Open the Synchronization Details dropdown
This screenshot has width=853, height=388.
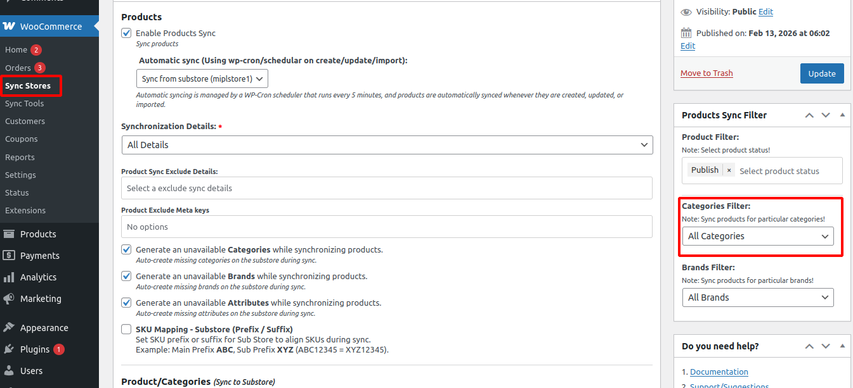point(387,145)
